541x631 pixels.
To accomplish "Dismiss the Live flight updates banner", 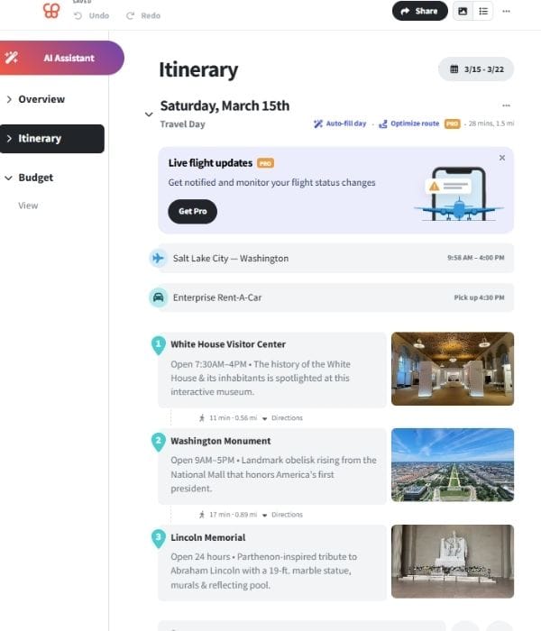I will pos(502,158).
